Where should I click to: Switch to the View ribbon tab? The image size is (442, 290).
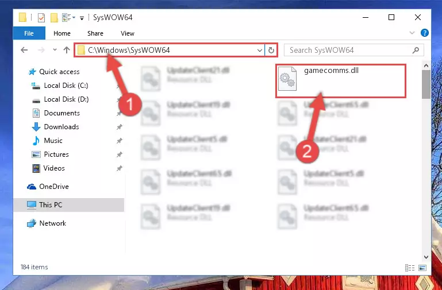(128, 33)
